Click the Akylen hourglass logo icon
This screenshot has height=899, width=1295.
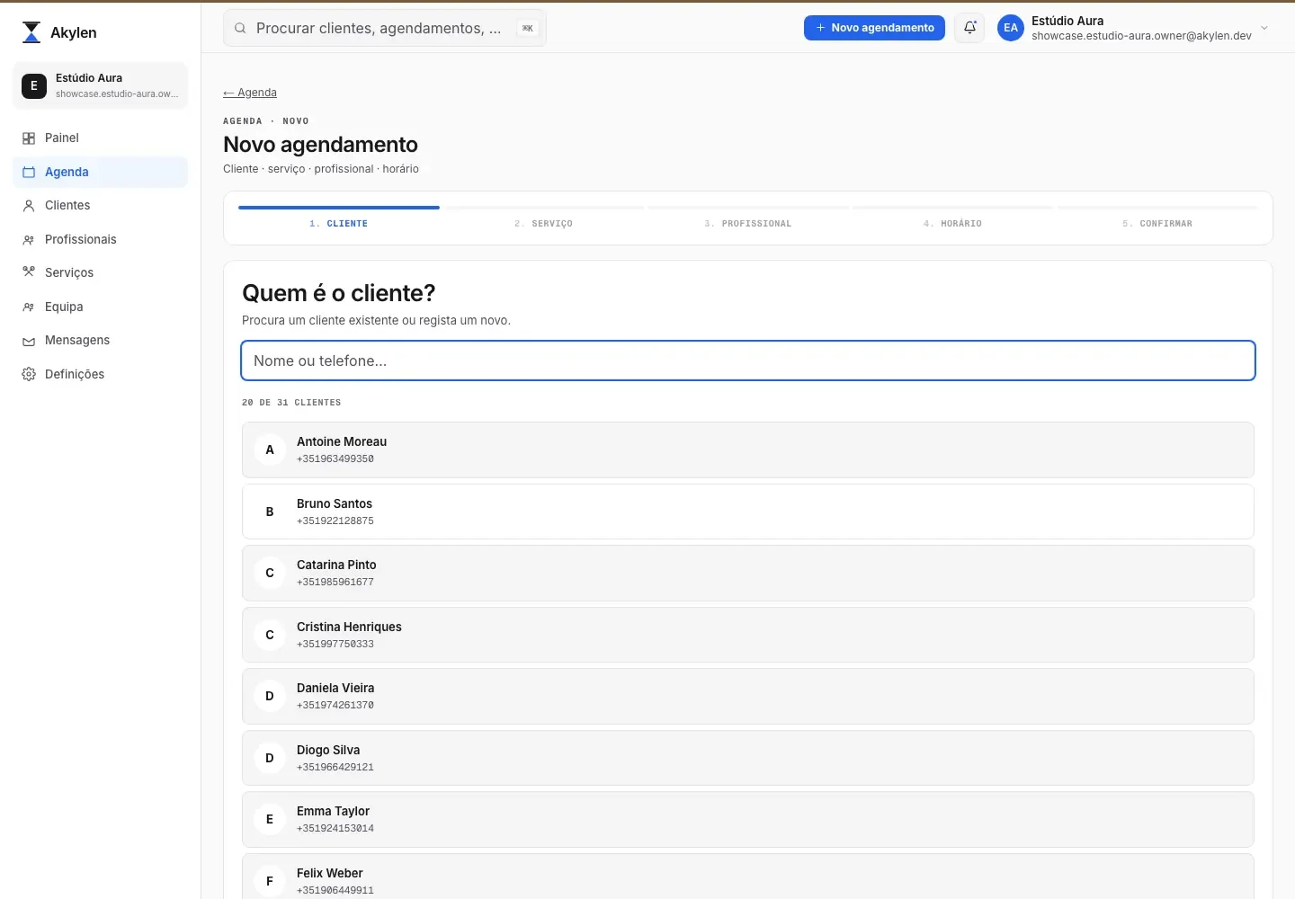(x=31, y=32)
